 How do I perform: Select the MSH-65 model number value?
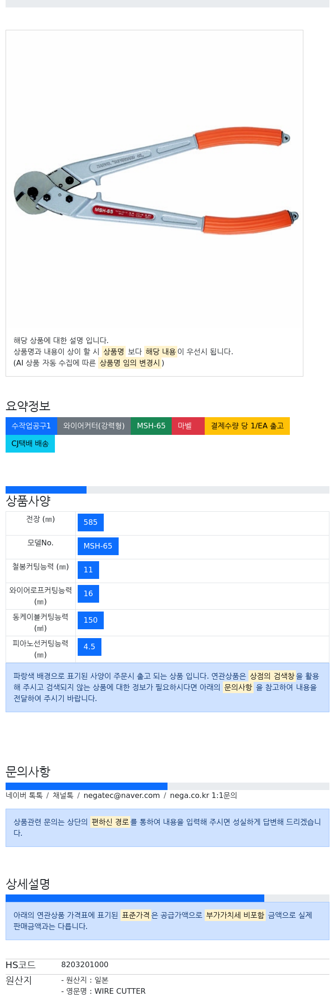98,546
